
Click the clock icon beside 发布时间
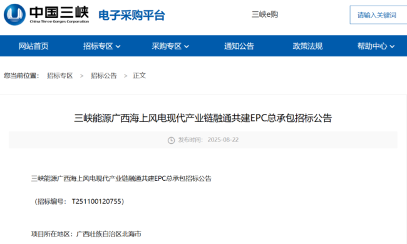click(x=171, y=140)
